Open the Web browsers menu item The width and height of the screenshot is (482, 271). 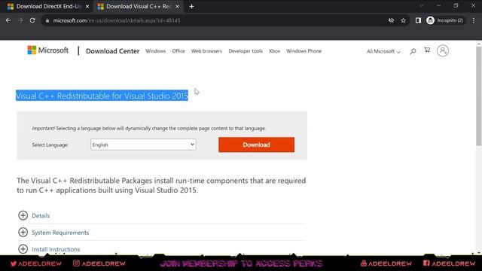tap(206, 51)
